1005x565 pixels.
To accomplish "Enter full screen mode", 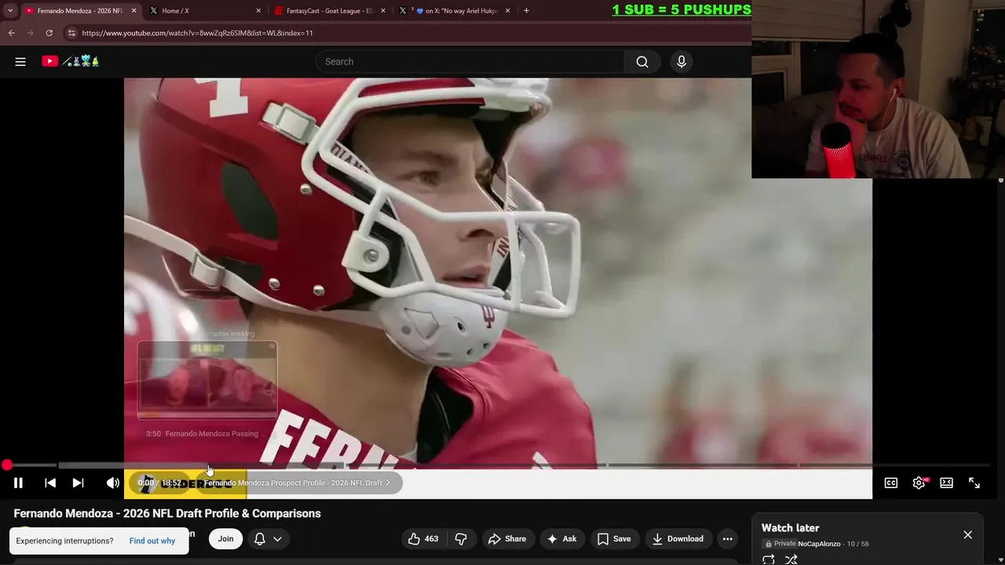I will (x=974, y=483).
